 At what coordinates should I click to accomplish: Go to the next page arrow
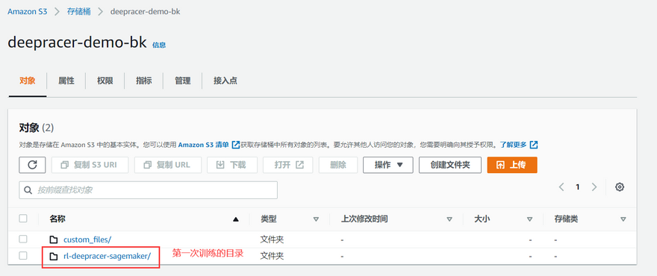[x=594, y=187]
